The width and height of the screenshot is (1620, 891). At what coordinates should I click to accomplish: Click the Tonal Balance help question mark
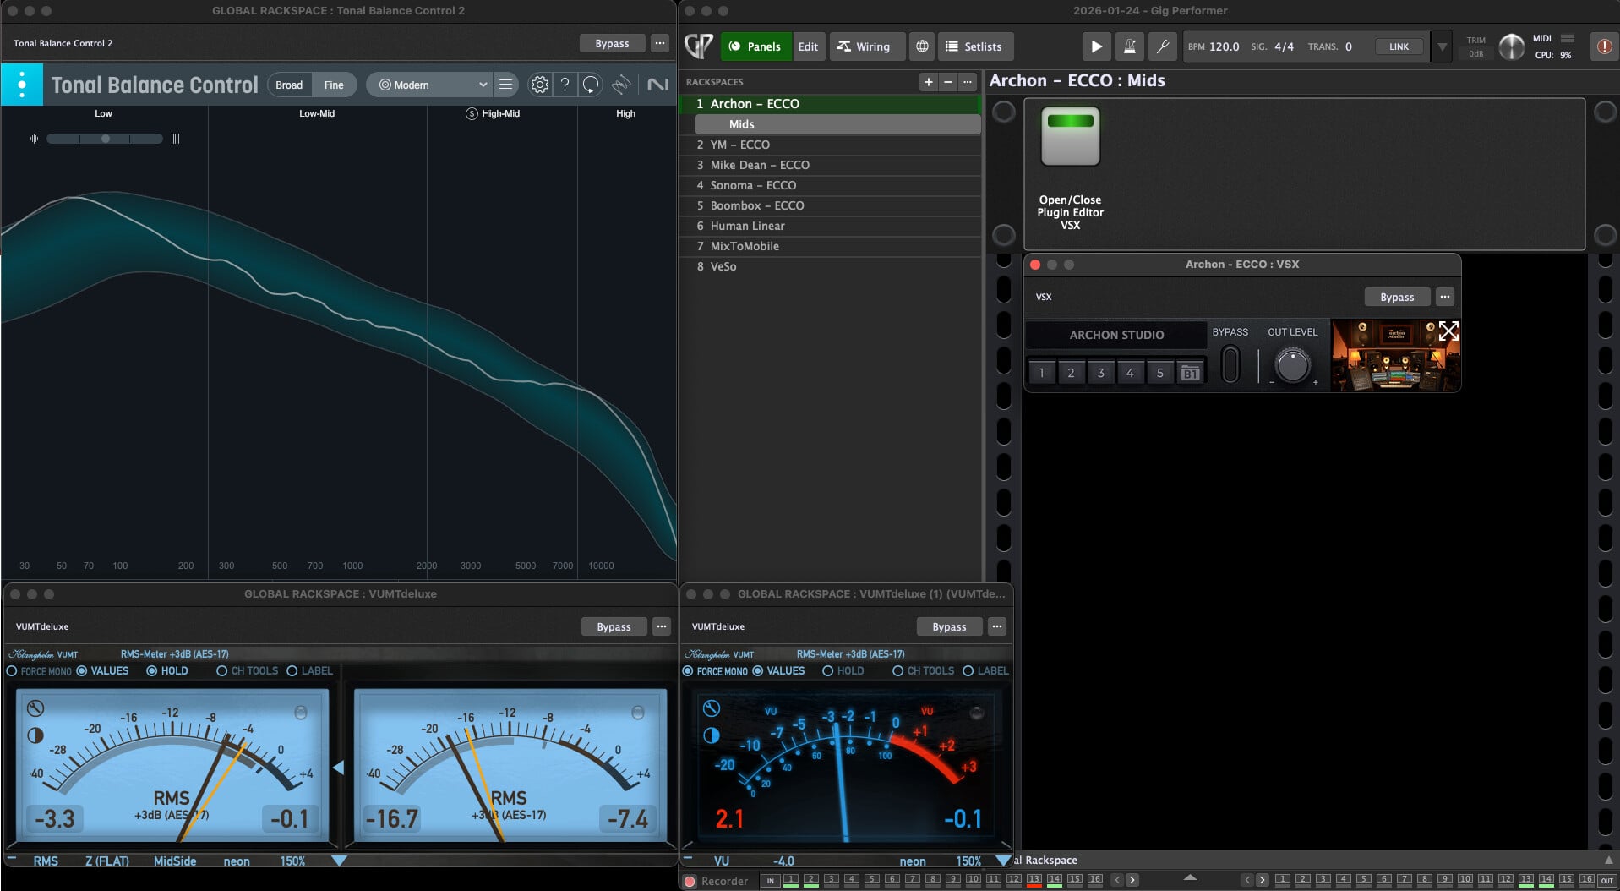565,85
